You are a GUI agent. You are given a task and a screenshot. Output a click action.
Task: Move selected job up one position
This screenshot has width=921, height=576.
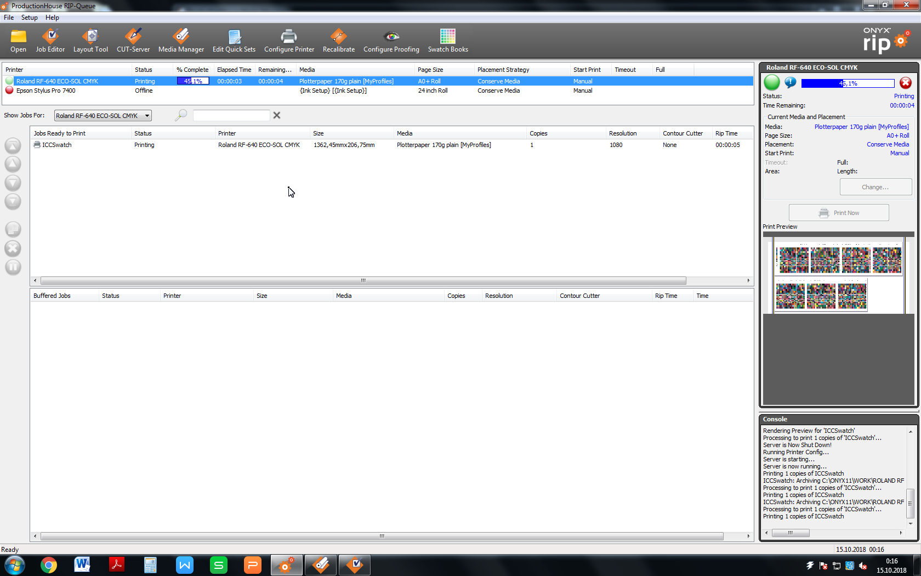pyautogui.click(x=13, y=164)
